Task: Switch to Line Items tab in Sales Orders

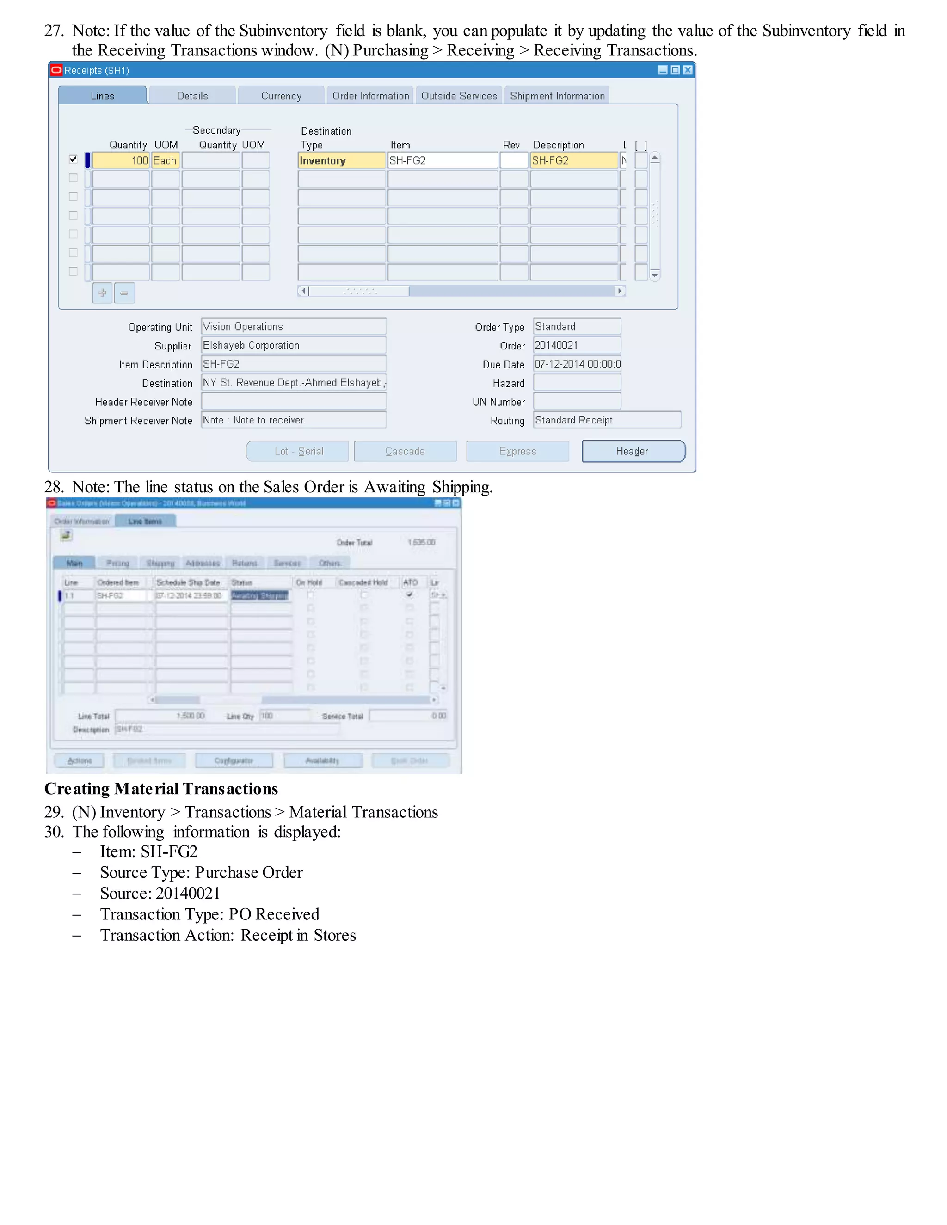Action: (x=145, y=521)
